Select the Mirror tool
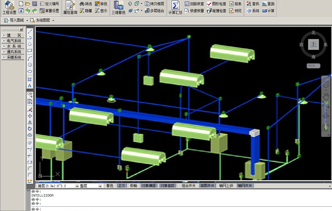 click(30, 122)
